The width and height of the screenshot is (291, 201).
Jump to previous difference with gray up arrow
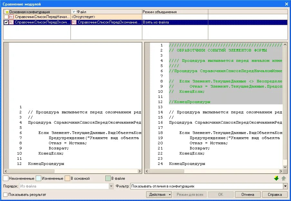tap(284, 178)
